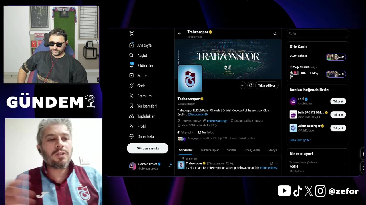Click X logo in bottom overlay
The height and width of the screenshot is (205, 366).
point(309,191)
